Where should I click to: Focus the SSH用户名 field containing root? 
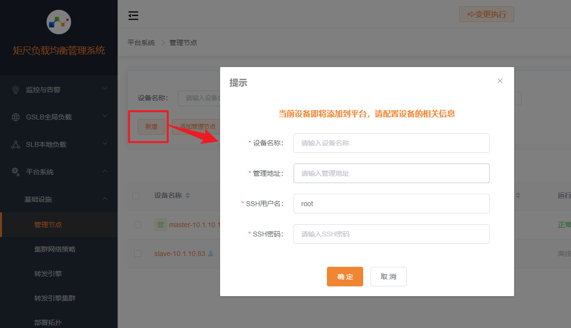coord(392,204)
